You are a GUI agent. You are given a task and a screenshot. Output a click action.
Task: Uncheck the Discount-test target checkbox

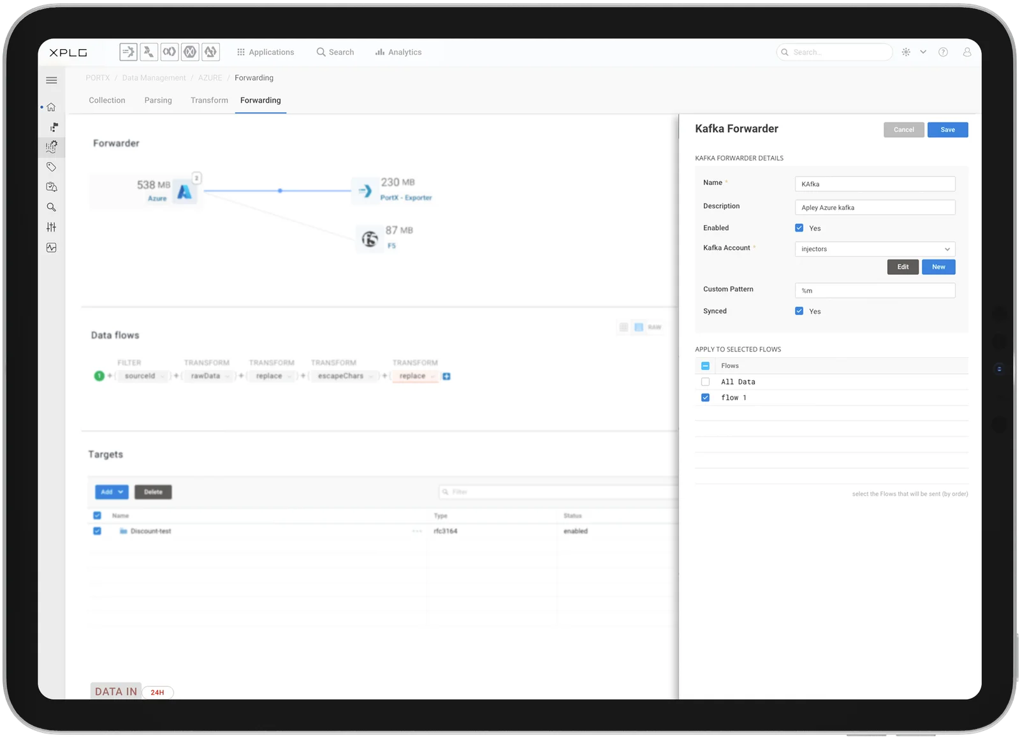[x=97, y=531]
